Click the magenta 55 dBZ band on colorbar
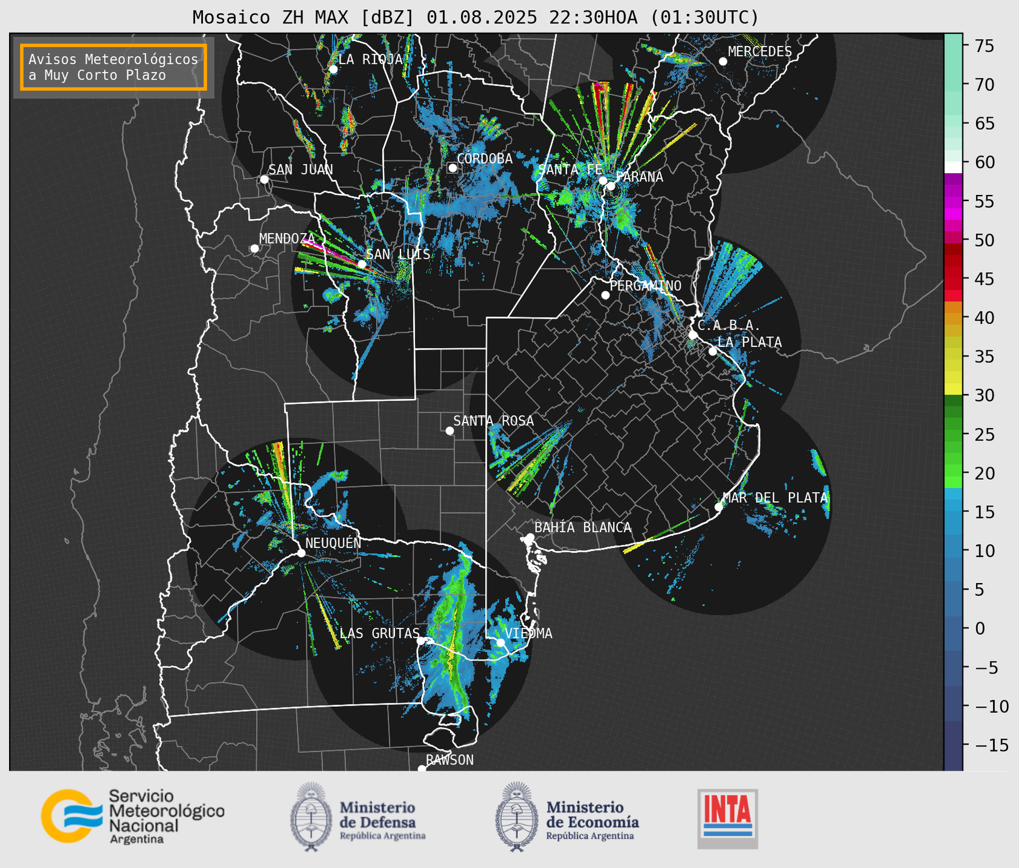Viewport: 1019px width, 868px height. tap(953, 201)
